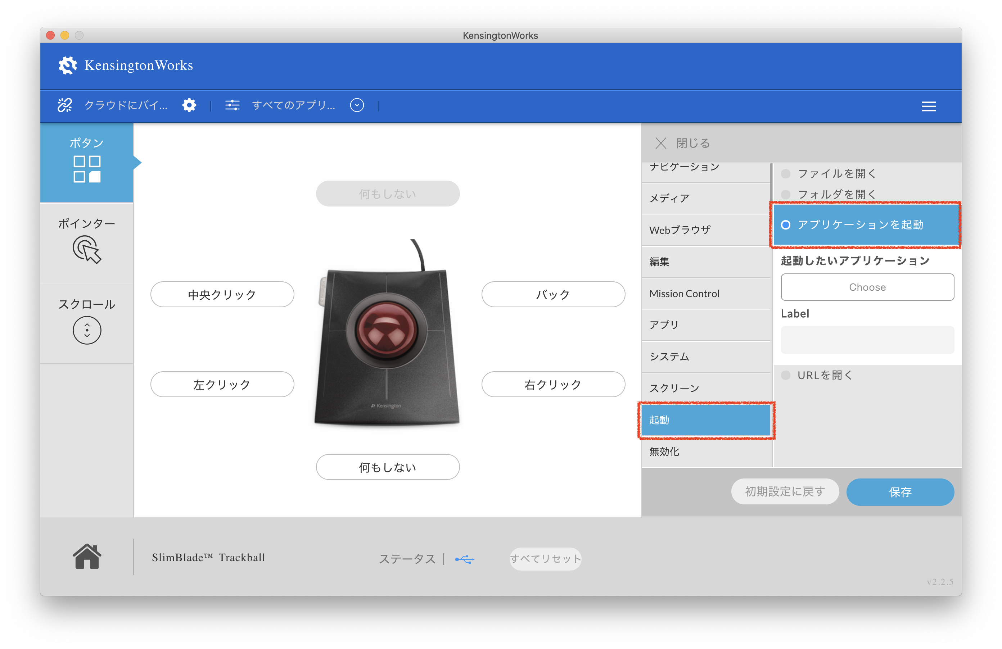
Task: Select the アプリケーションを起動 radio option
Action: (786, 225)
